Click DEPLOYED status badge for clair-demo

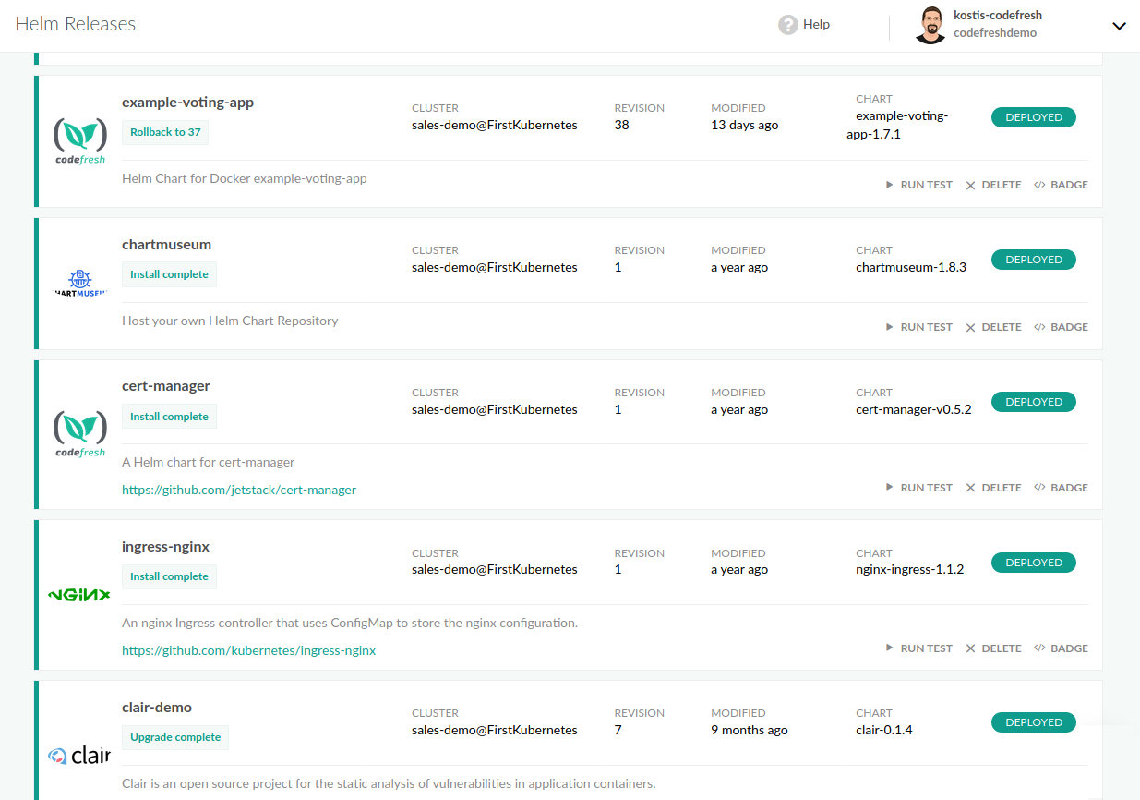point(1033,722)
